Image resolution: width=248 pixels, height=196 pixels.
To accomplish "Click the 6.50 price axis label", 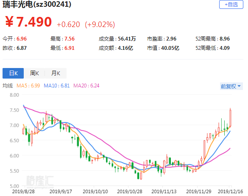I will pyautogui.click(x=14, y=141).
